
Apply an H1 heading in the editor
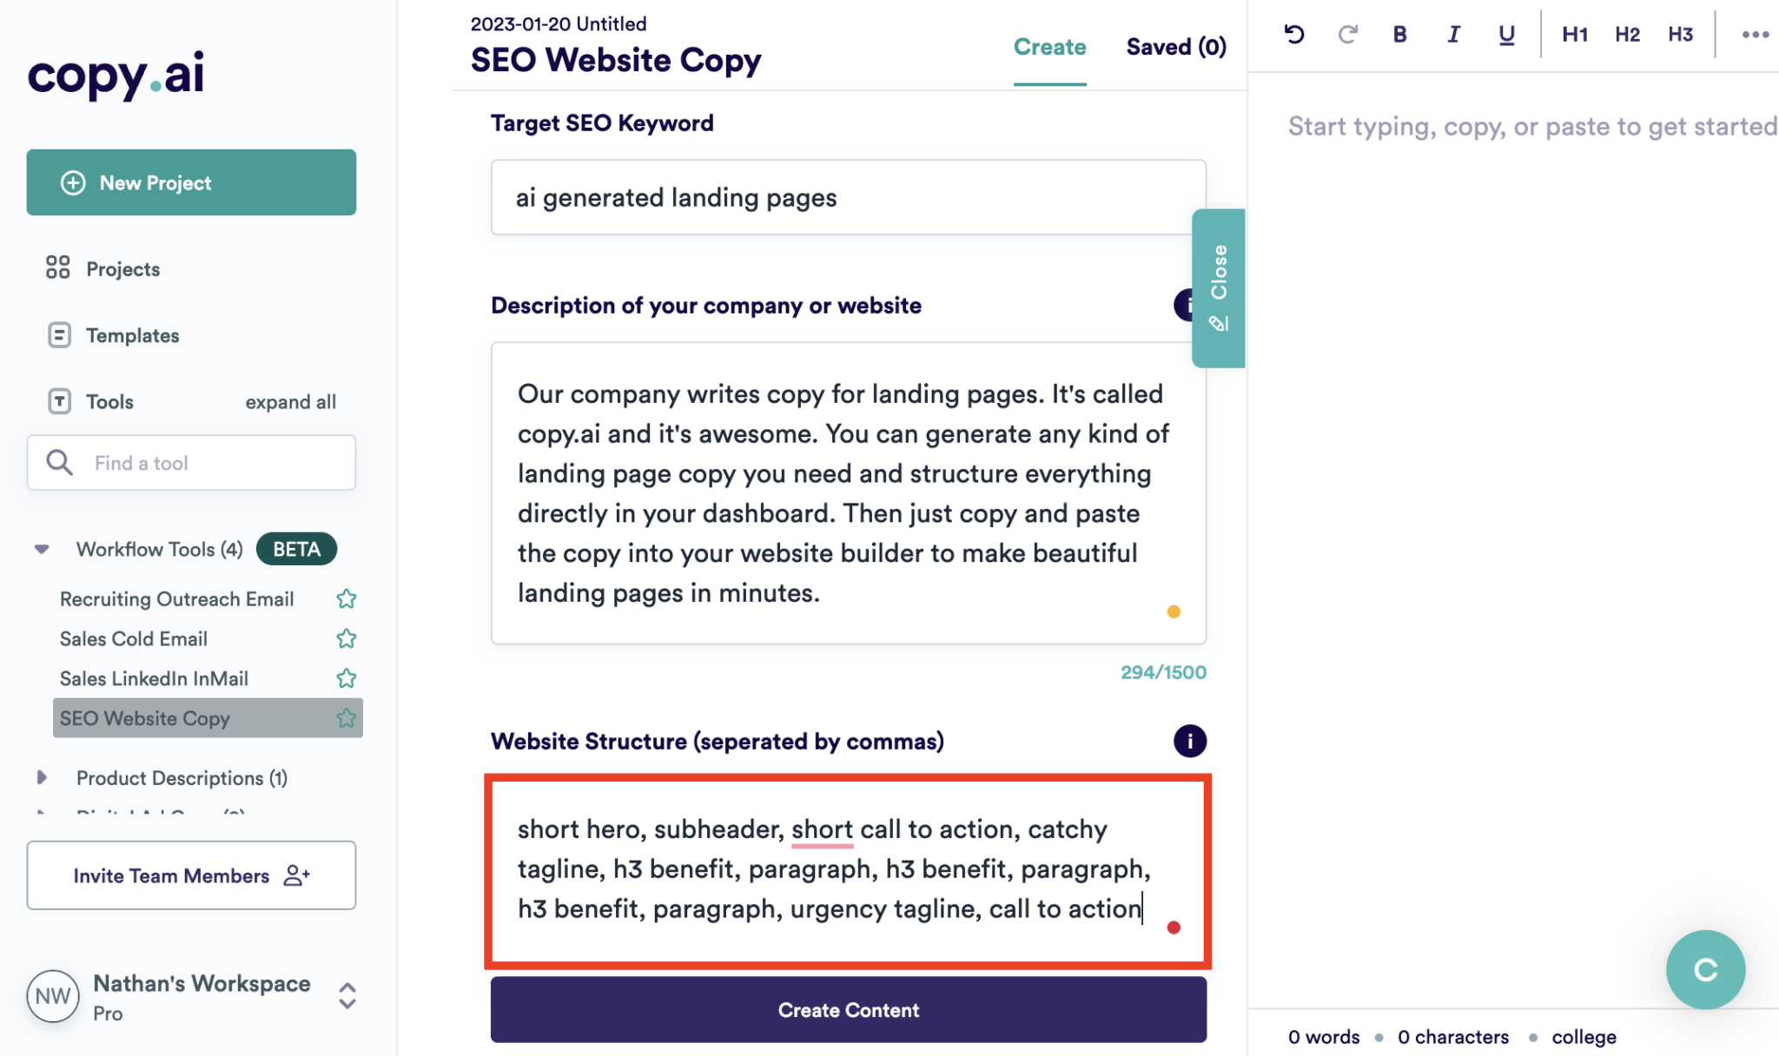(x=1574, y=34)
